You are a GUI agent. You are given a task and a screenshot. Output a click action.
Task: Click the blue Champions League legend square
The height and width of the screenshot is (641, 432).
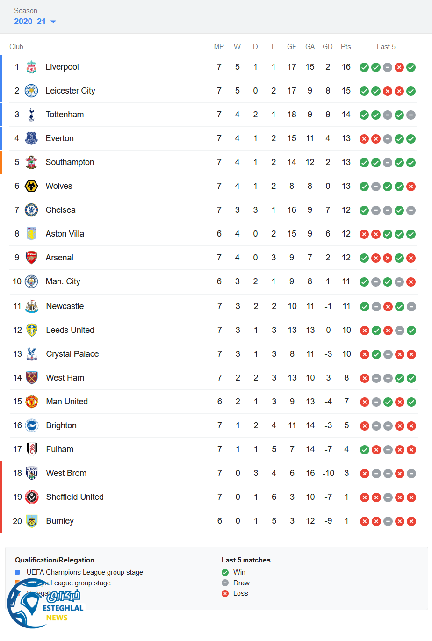pos(17,572)
